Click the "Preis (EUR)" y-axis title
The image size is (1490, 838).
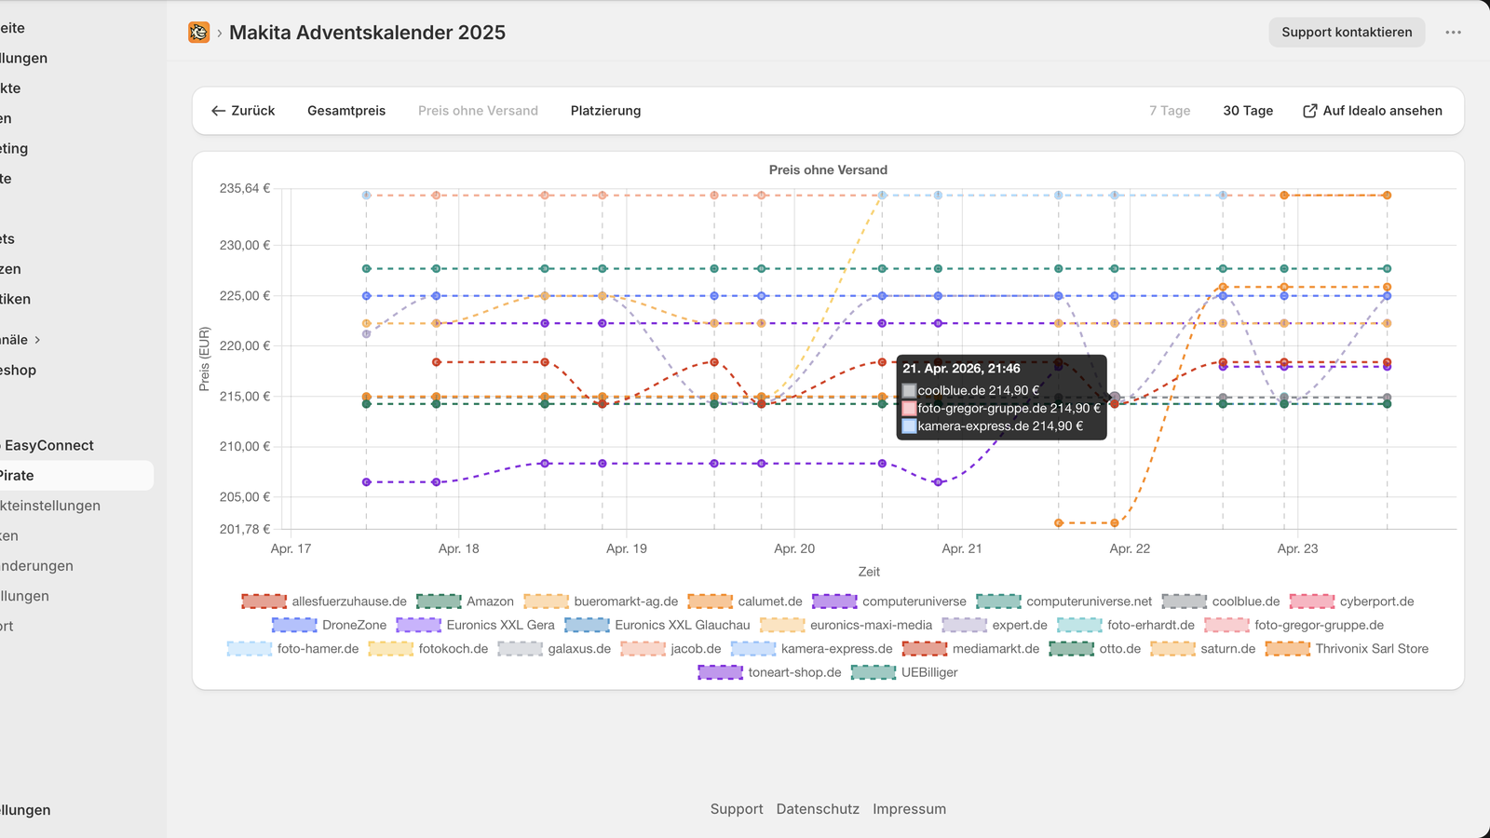tap(205, 358)
